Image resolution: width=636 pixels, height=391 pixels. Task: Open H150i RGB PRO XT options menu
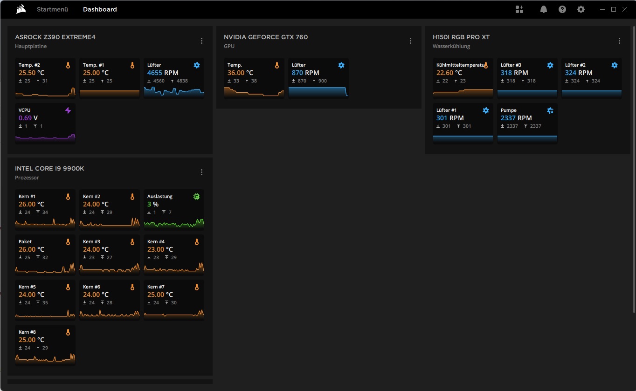[x=619, y=41]
